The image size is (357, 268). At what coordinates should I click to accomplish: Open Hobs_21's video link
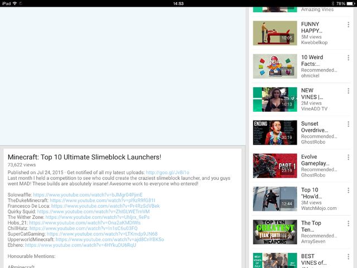point(85,223)
